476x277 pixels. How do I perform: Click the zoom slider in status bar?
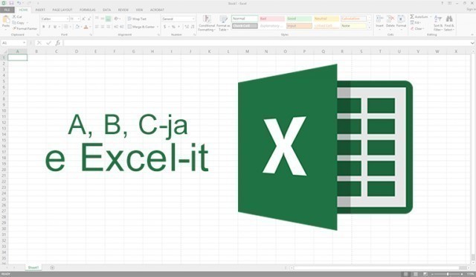448,274
